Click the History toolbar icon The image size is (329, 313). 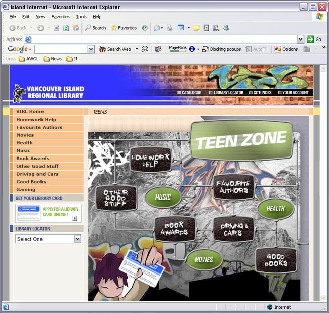click(145, 28)
